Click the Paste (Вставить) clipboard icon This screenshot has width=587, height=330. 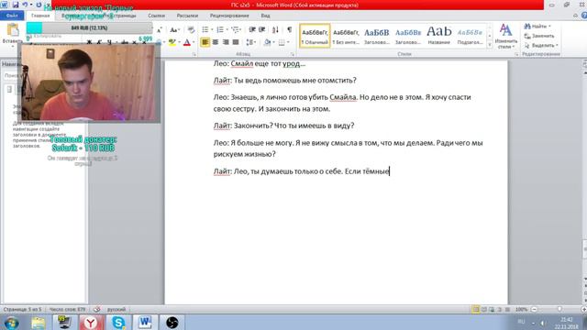(13, 30)
